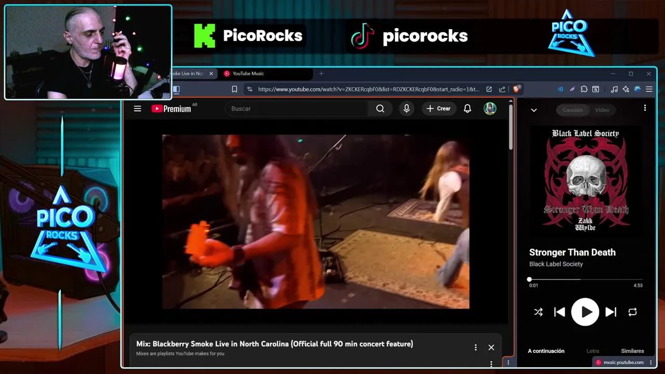Image resolution: width=665 pixels, height=374 pixels.
Task: Open a new browser tab with plus
Action: point(321,74)
